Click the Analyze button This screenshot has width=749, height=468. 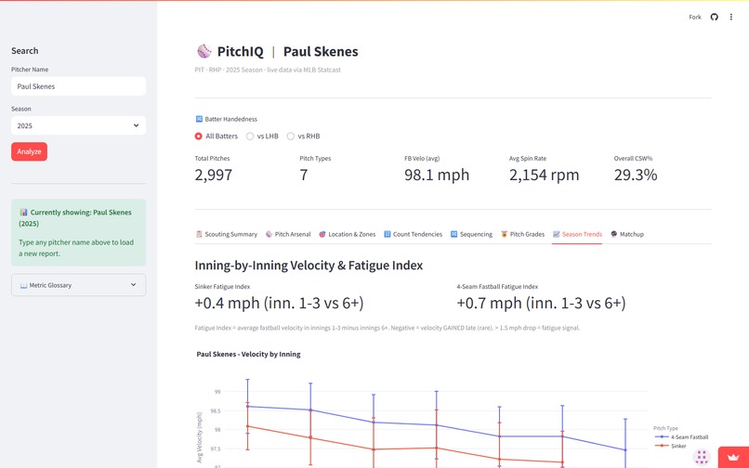(29, 151)
